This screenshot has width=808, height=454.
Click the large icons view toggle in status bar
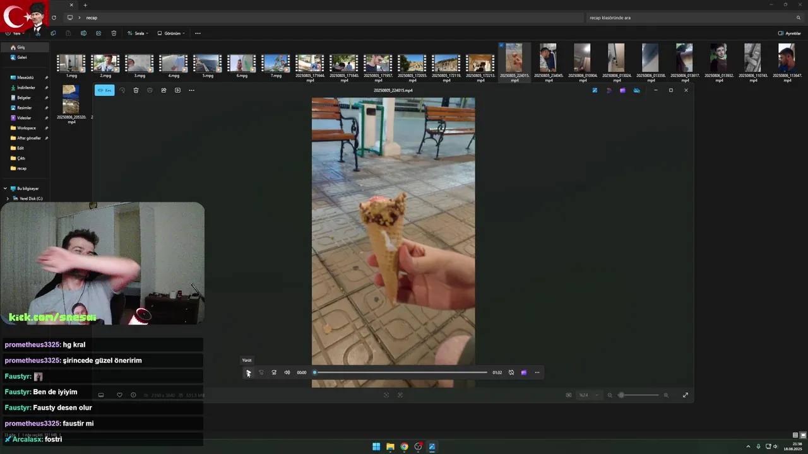(x=803, y=435)
